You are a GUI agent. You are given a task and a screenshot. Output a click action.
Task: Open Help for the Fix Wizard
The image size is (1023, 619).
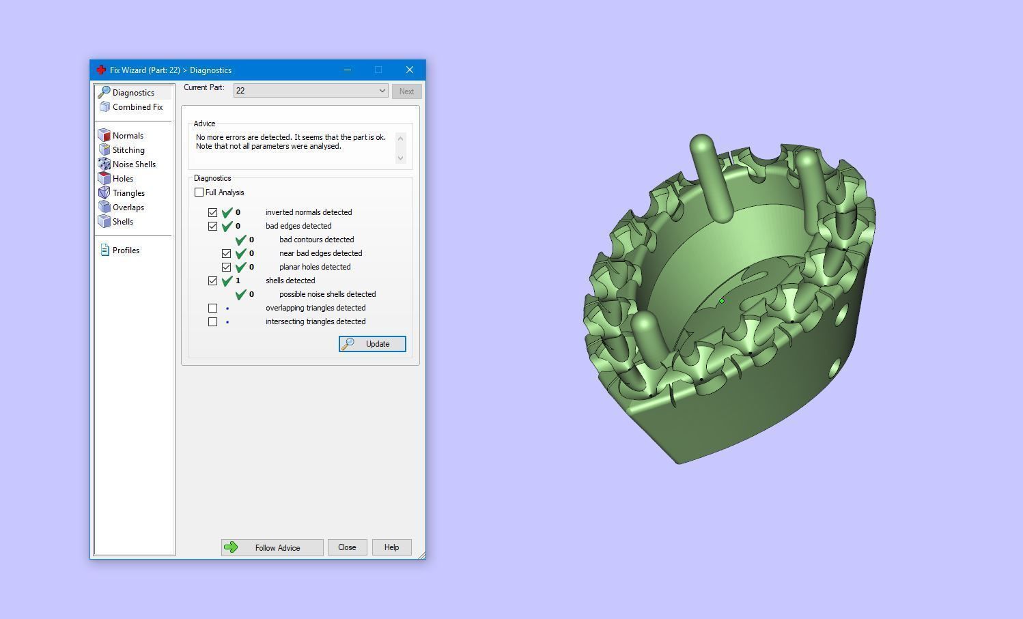click(391, 547)
